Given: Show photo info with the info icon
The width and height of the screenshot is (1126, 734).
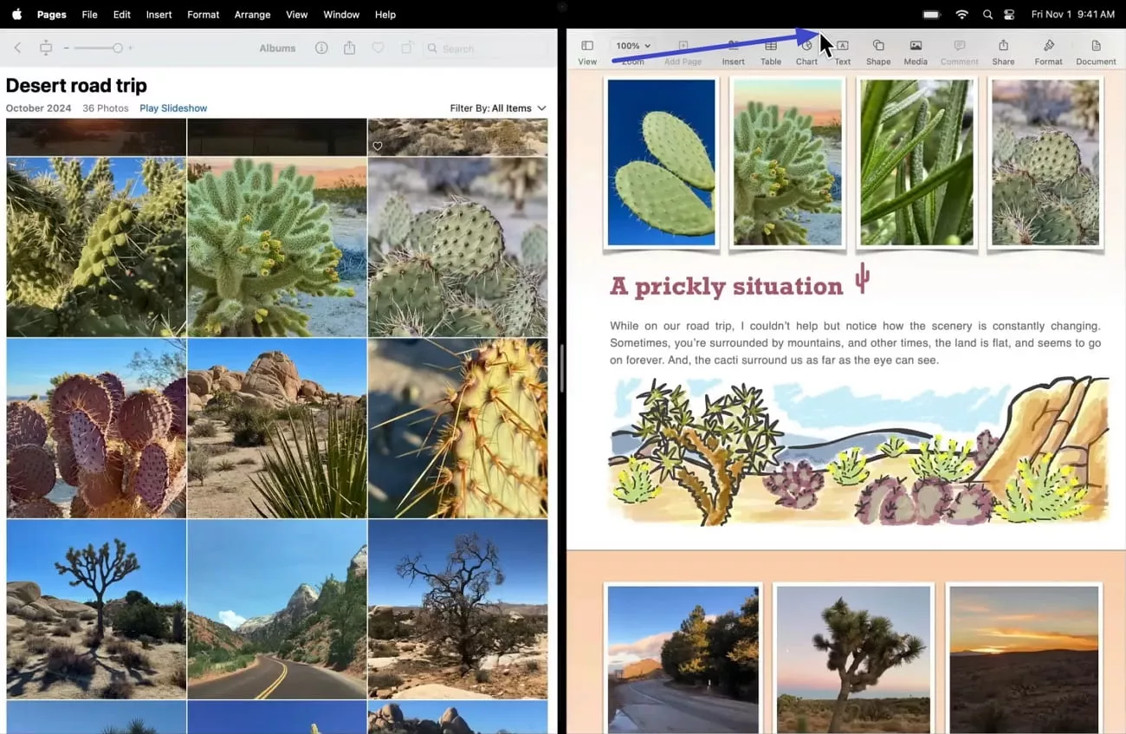Looking at the screenshot, I should tap(321, 49).
